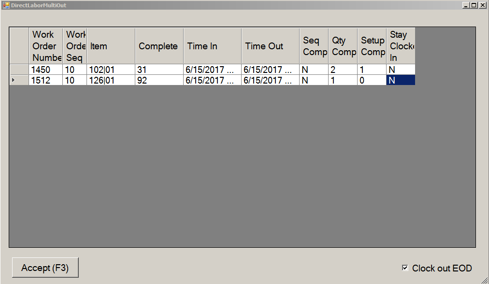The width and height of the screenshot is (489, 284).
Task: Click the Time In column header
Action: click(212, 46)
